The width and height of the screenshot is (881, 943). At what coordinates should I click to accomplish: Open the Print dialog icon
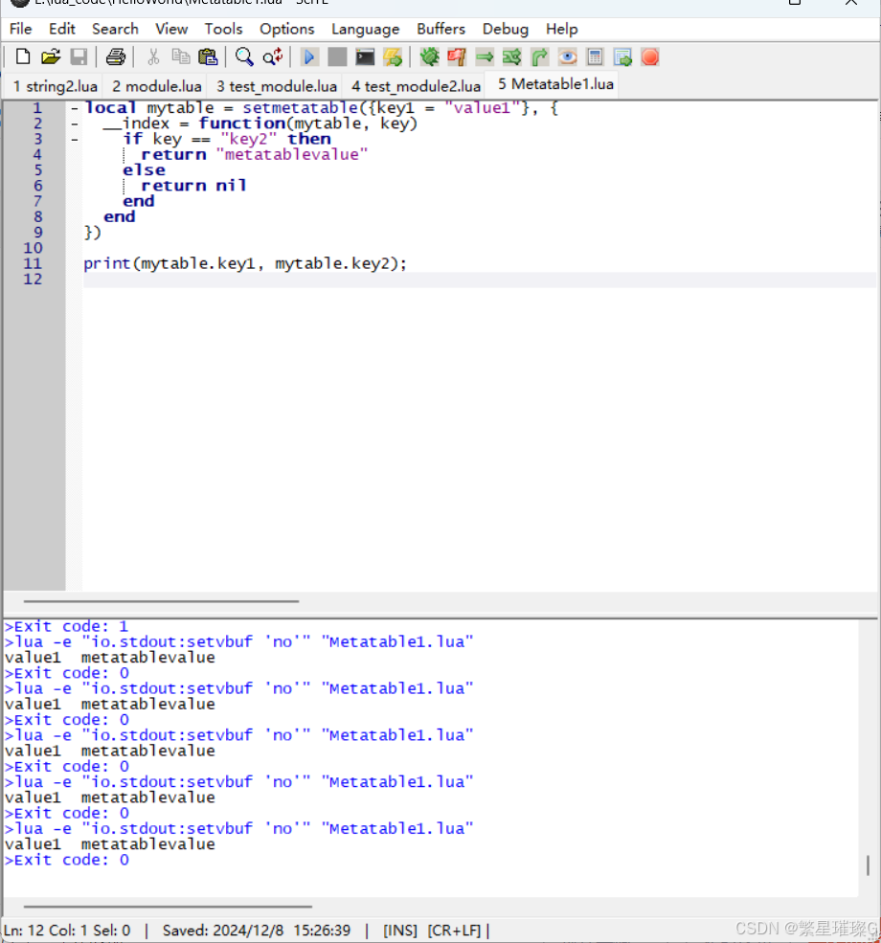click(x=115, y=56)
